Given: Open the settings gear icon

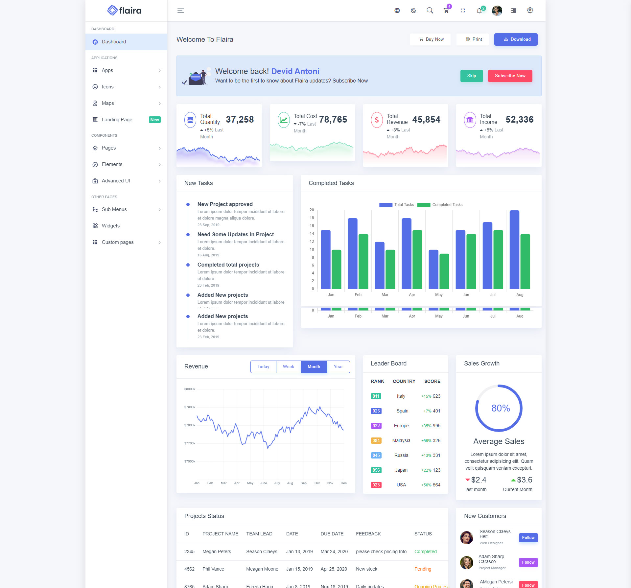Looking at the screenshot, I should pos(530,11).
